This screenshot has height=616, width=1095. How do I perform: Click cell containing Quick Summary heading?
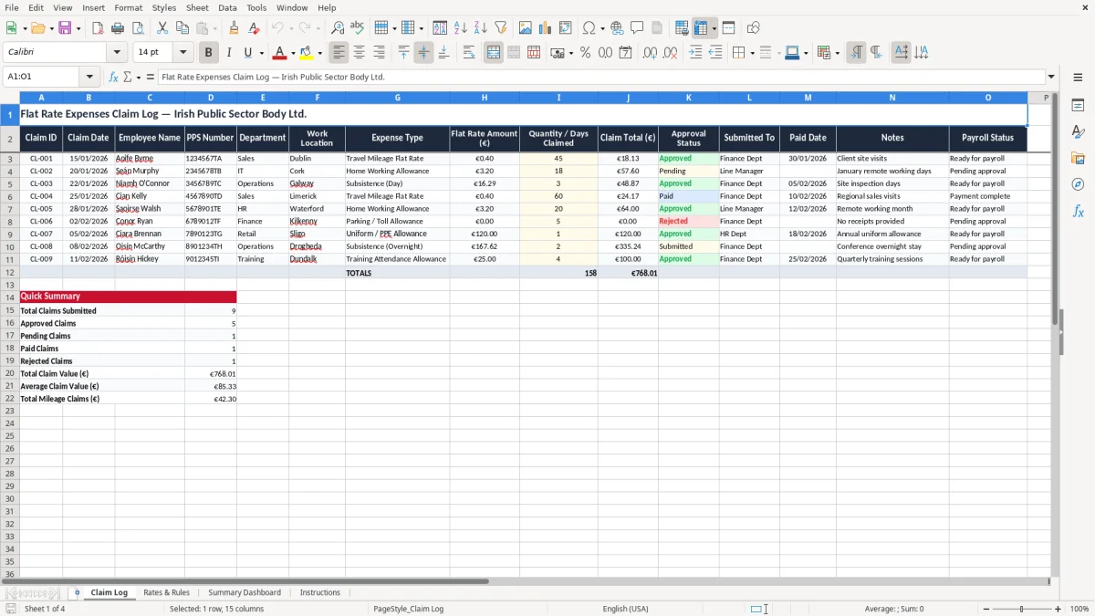tap(128, 297)
